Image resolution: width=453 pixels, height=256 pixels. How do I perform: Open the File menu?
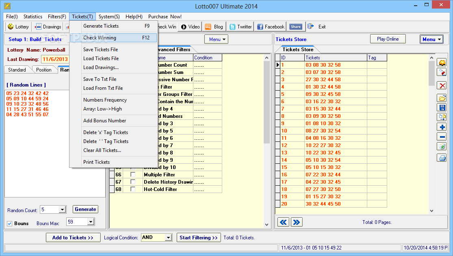coord(12,17)
